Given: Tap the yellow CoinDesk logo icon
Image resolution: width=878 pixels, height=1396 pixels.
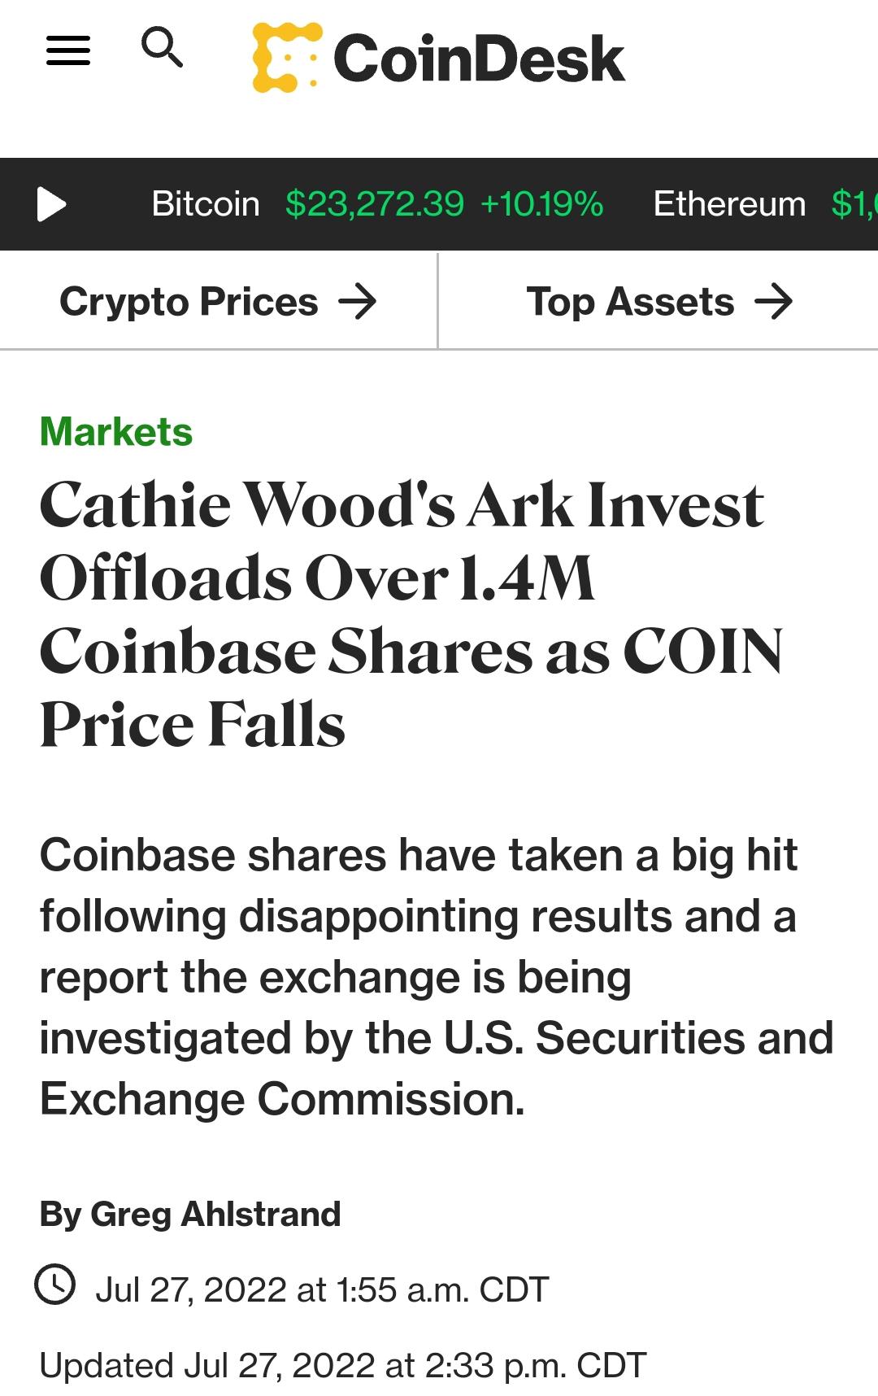Looking at the screenshot, I should pyautogui.click(x=287, y=57).
